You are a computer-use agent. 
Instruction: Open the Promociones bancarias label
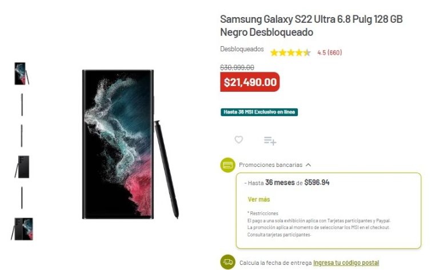coord(270,165)
